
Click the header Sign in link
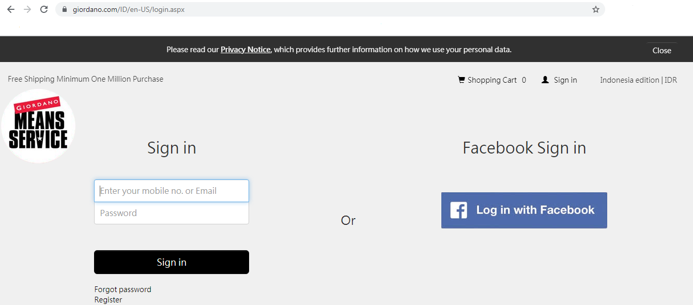[x=565, y=80]
